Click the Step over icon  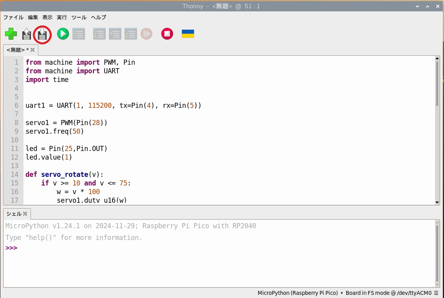click(99, 34)
